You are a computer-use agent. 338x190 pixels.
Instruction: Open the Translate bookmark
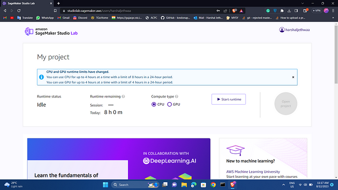point(25,18)
